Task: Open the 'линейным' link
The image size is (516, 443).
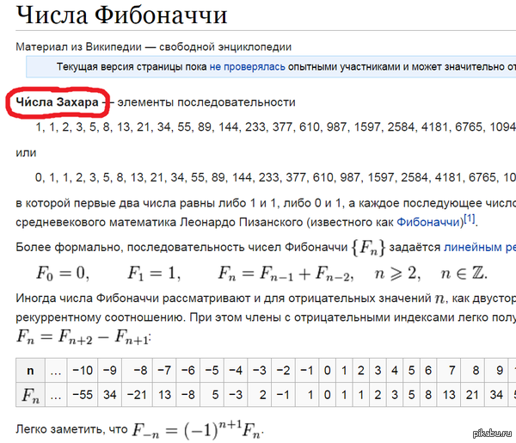Action: [473, 247]
